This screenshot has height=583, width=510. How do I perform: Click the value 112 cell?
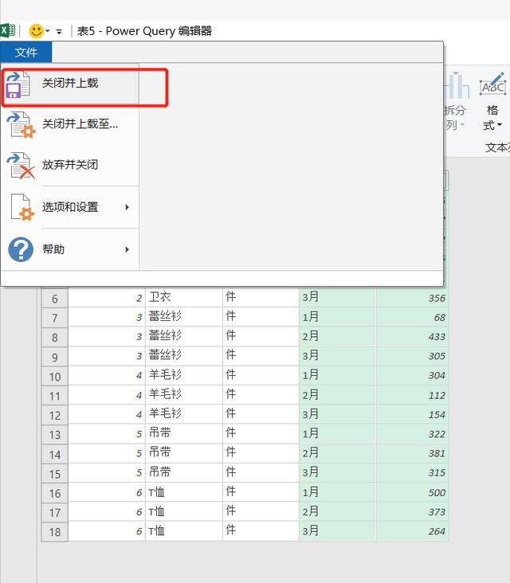coord(412,395)
